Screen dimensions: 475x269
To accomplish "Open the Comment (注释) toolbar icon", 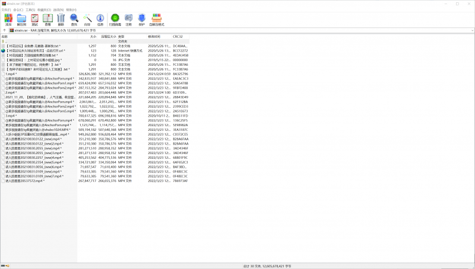I will tap(128, 19).
